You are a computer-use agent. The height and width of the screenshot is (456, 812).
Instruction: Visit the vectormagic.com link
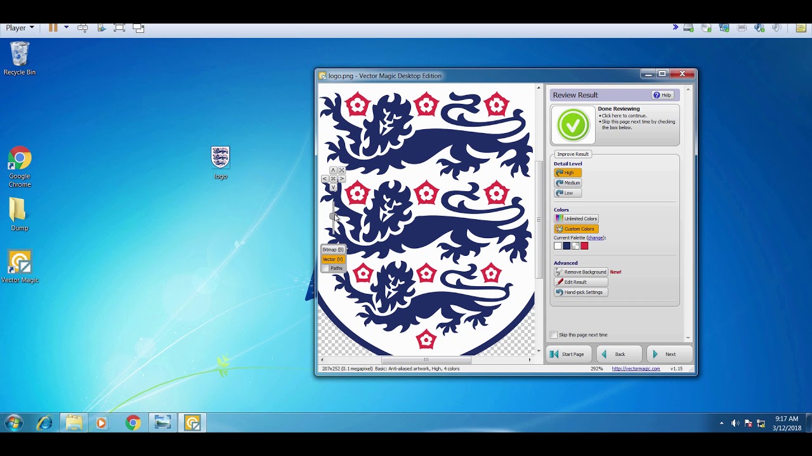635,368
